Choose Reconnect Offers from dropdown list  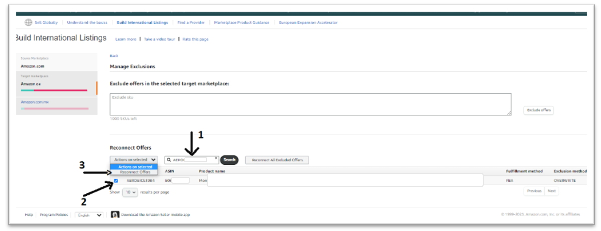[134, 172]
